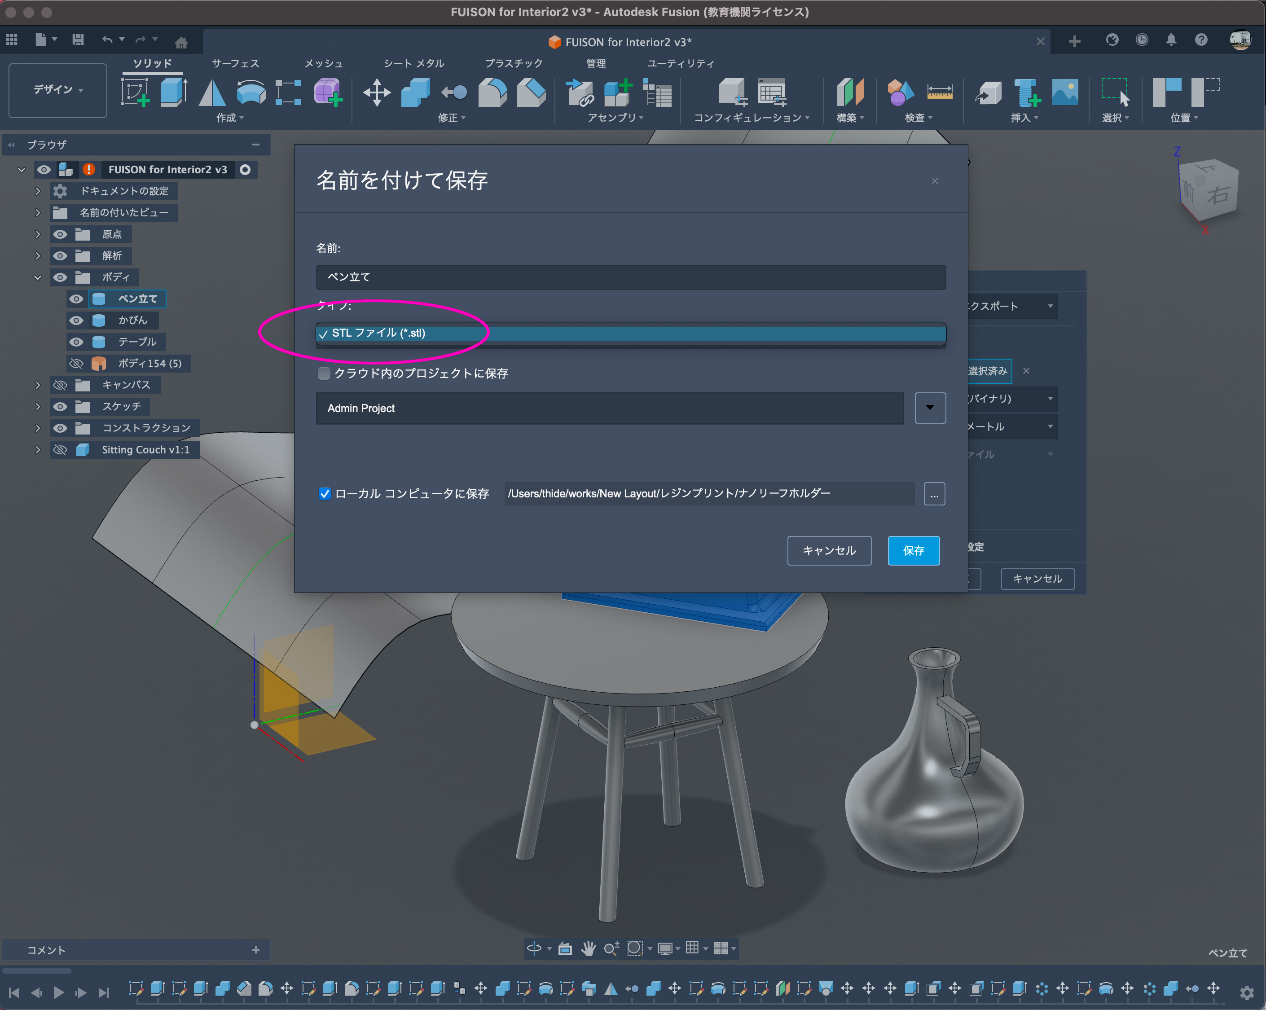Click the Move/Copy tool icon
This screenshot has height=1010, width=1266.
tap(376, 92)
